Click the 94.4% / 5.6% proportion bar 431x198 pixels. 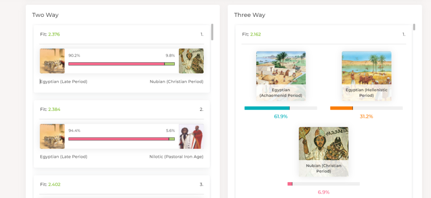tap(122, 139)
